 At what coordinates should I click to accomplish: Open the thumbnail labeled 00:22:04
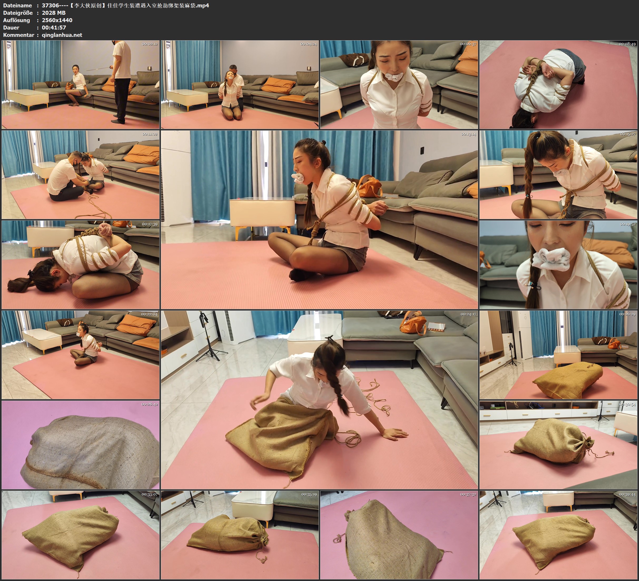81,354
